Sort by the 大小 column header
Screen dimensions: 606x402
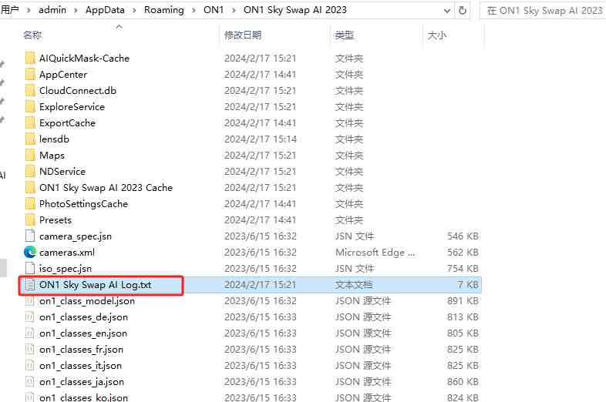pyautogui.click(x=437, y=35)
